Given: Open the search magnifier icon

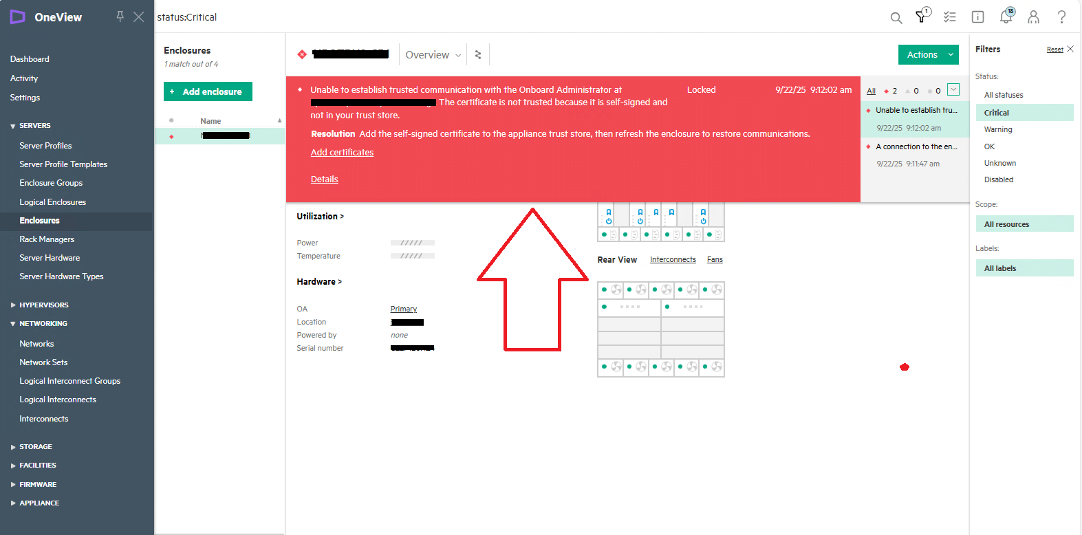Looking at the screenshot, I should 896,18.
